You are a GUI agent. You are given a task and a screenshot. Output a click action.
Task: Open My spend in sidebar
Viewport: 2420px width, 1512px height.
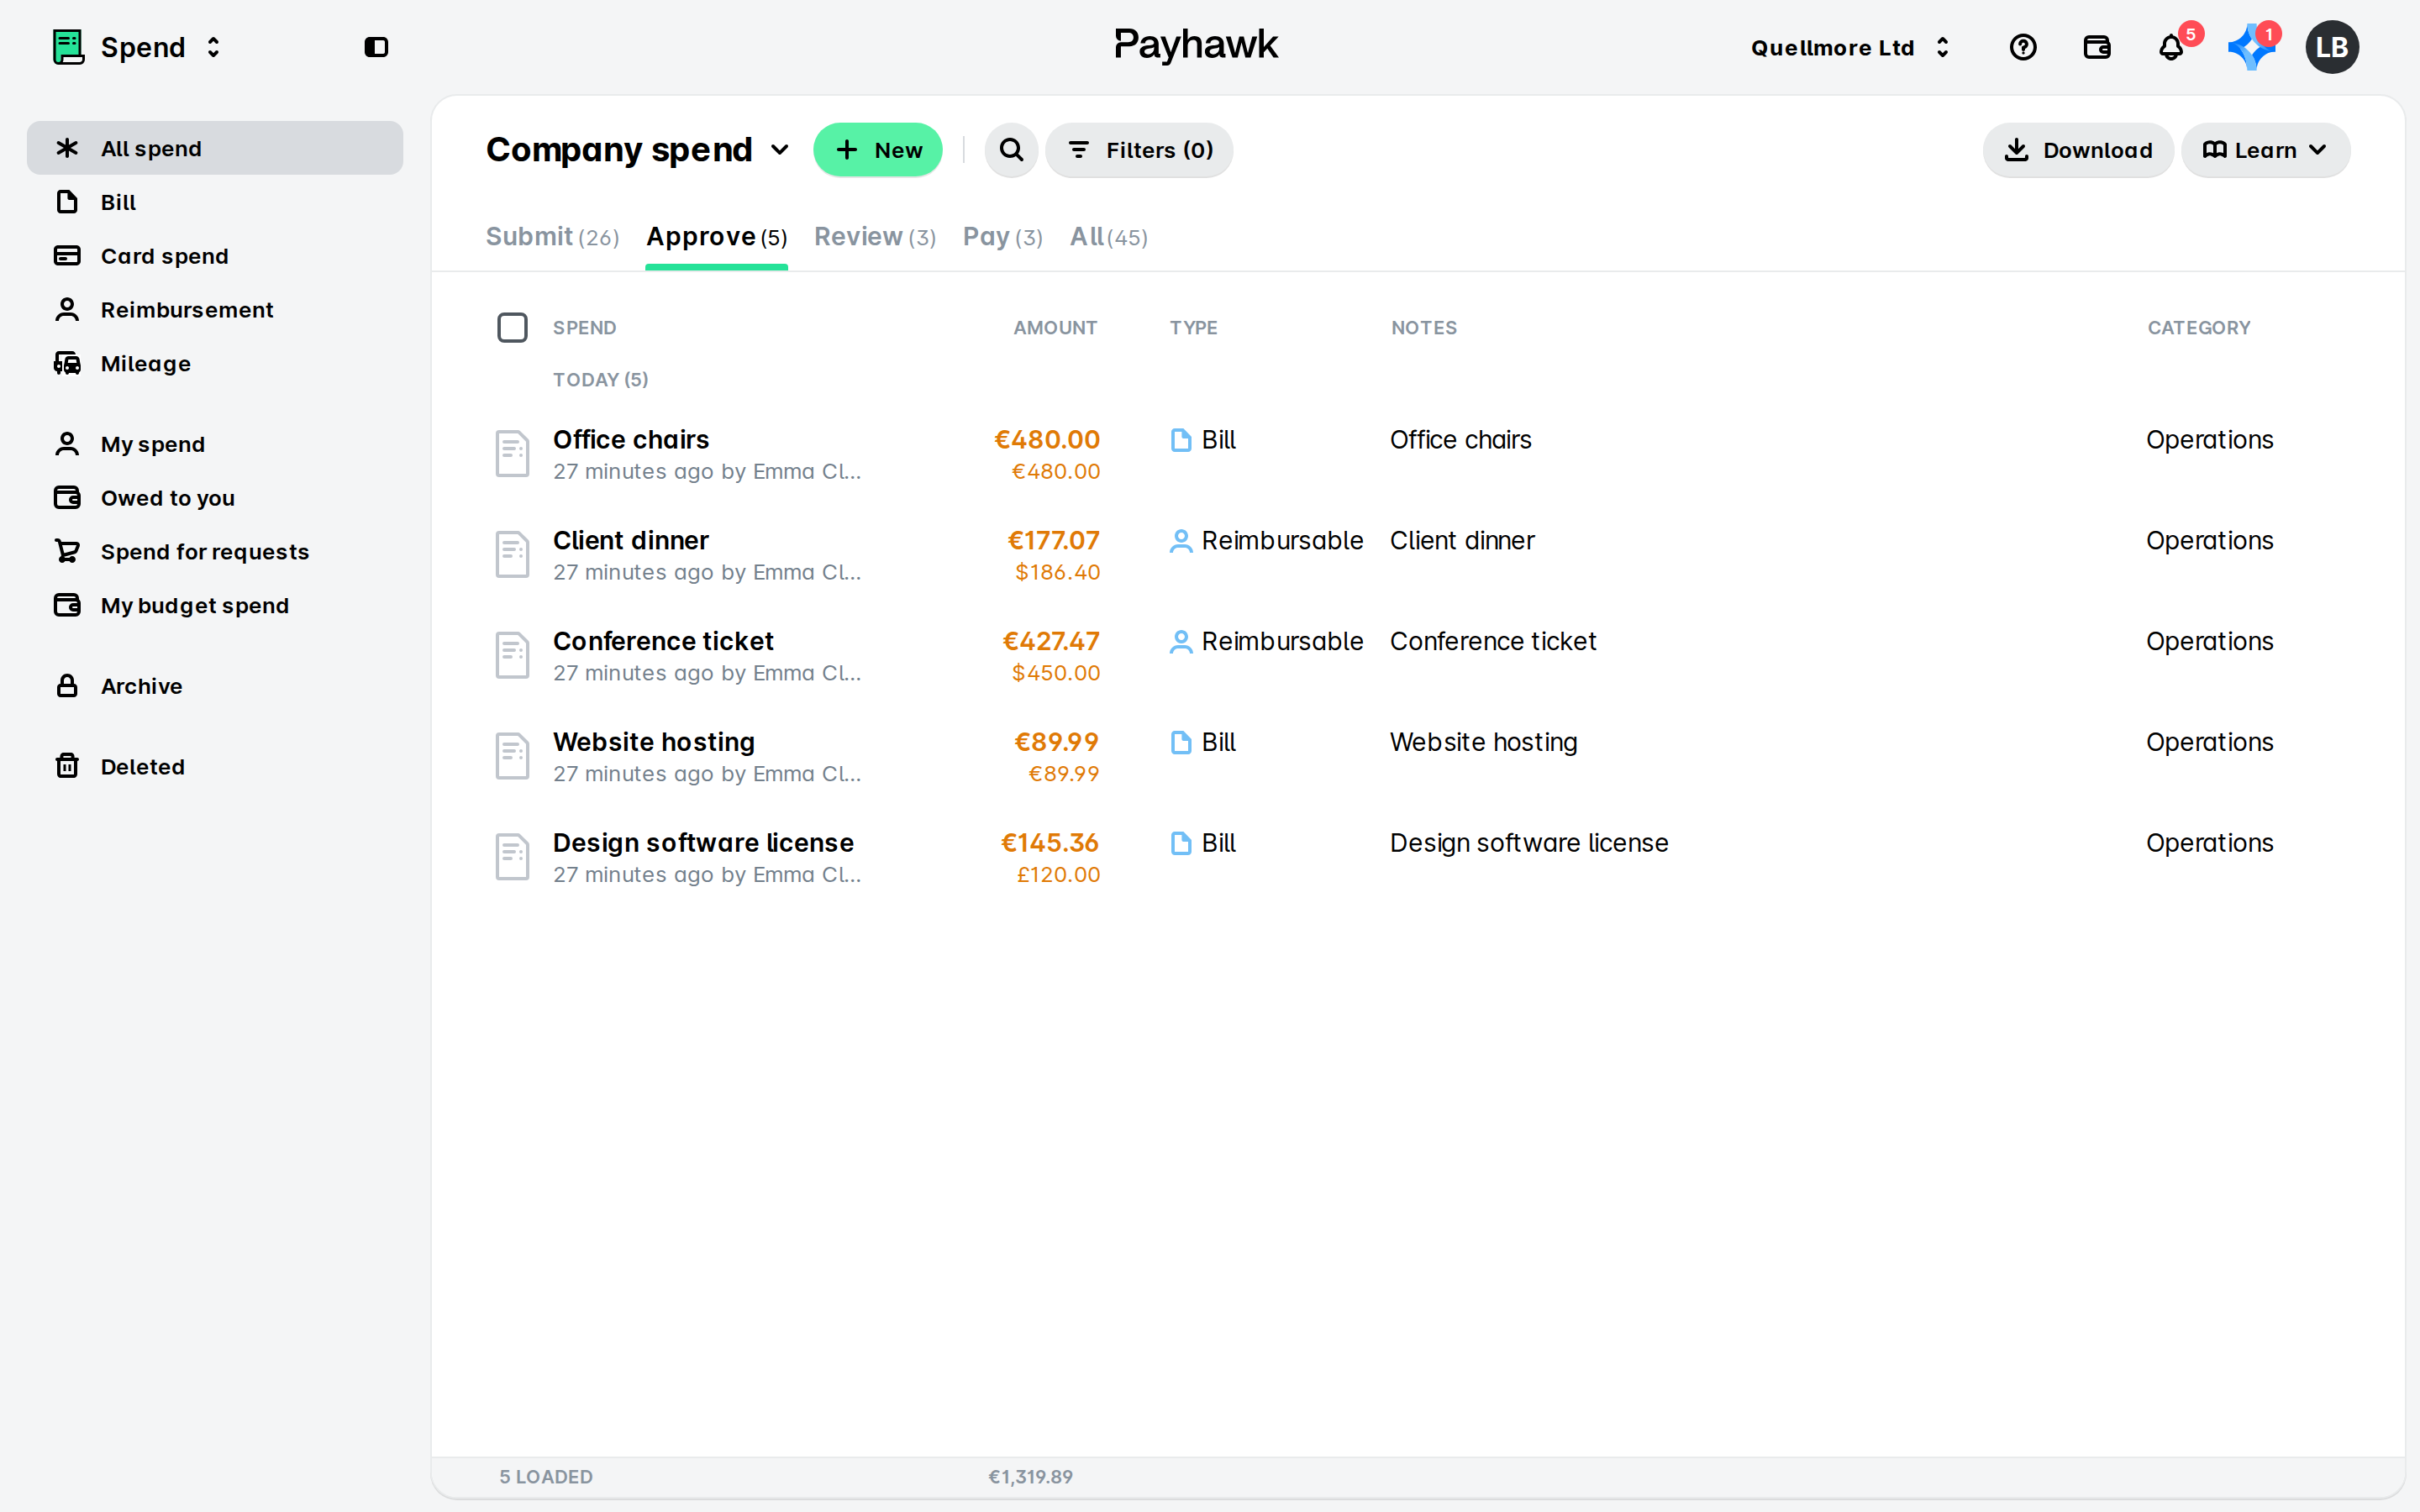click(215, 444)
